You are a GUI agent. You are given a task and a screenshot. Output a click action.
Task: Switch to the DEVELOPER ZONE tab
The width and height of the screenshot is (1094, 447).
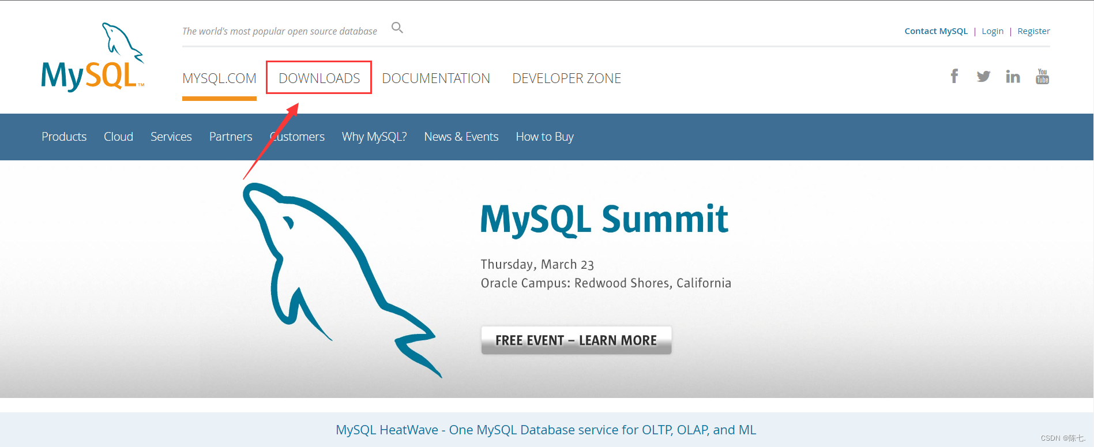point(566,78)
